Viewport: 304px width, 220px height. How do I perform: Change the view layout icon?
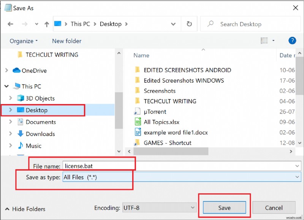[264, 41]
